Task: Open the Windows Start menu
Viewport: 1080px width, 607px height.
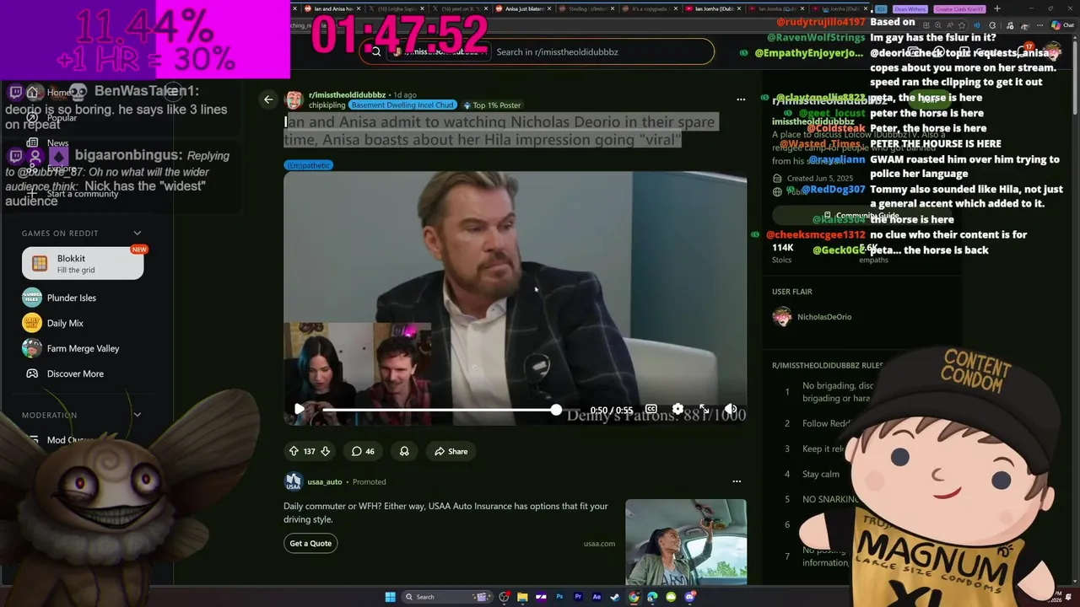Action: pos(390,597)
